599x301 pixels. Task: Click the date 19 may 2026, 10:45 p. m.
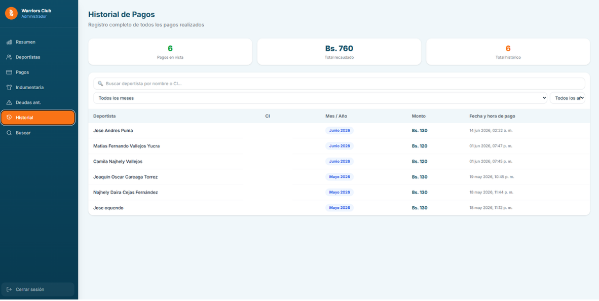[x=492, y=177]
